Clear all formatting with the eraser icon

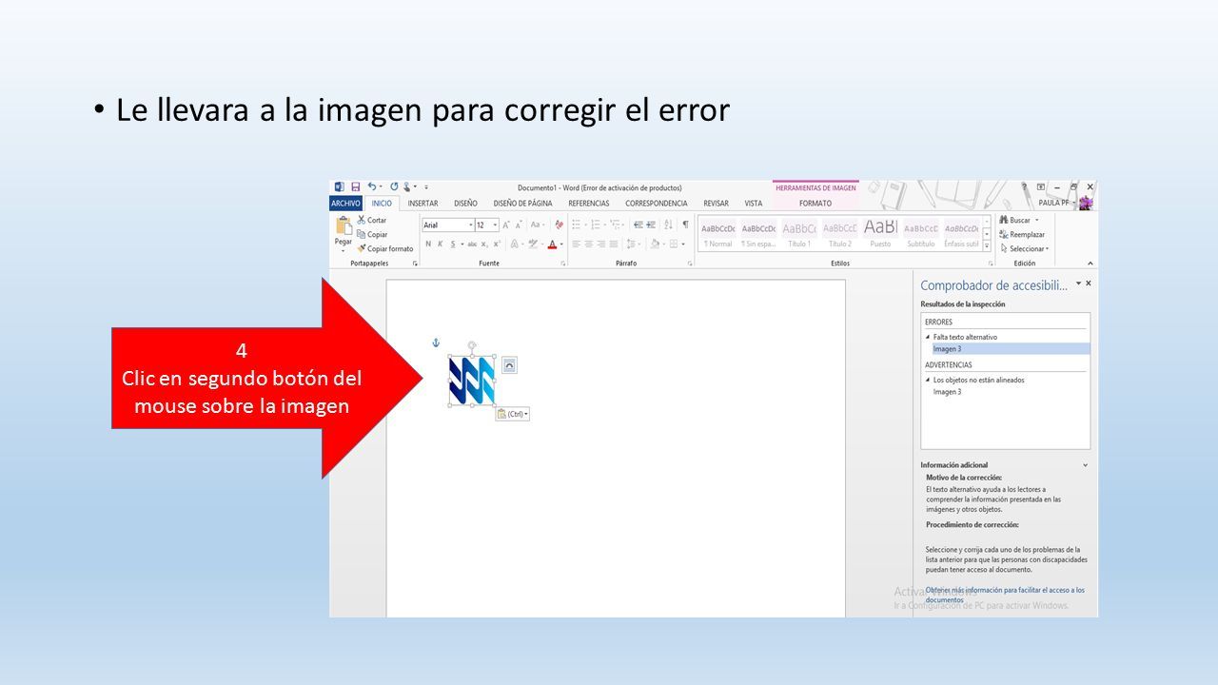point(559,225)
